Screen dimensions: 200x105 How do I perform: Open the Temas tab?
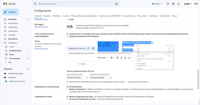[x=174, y=16]
